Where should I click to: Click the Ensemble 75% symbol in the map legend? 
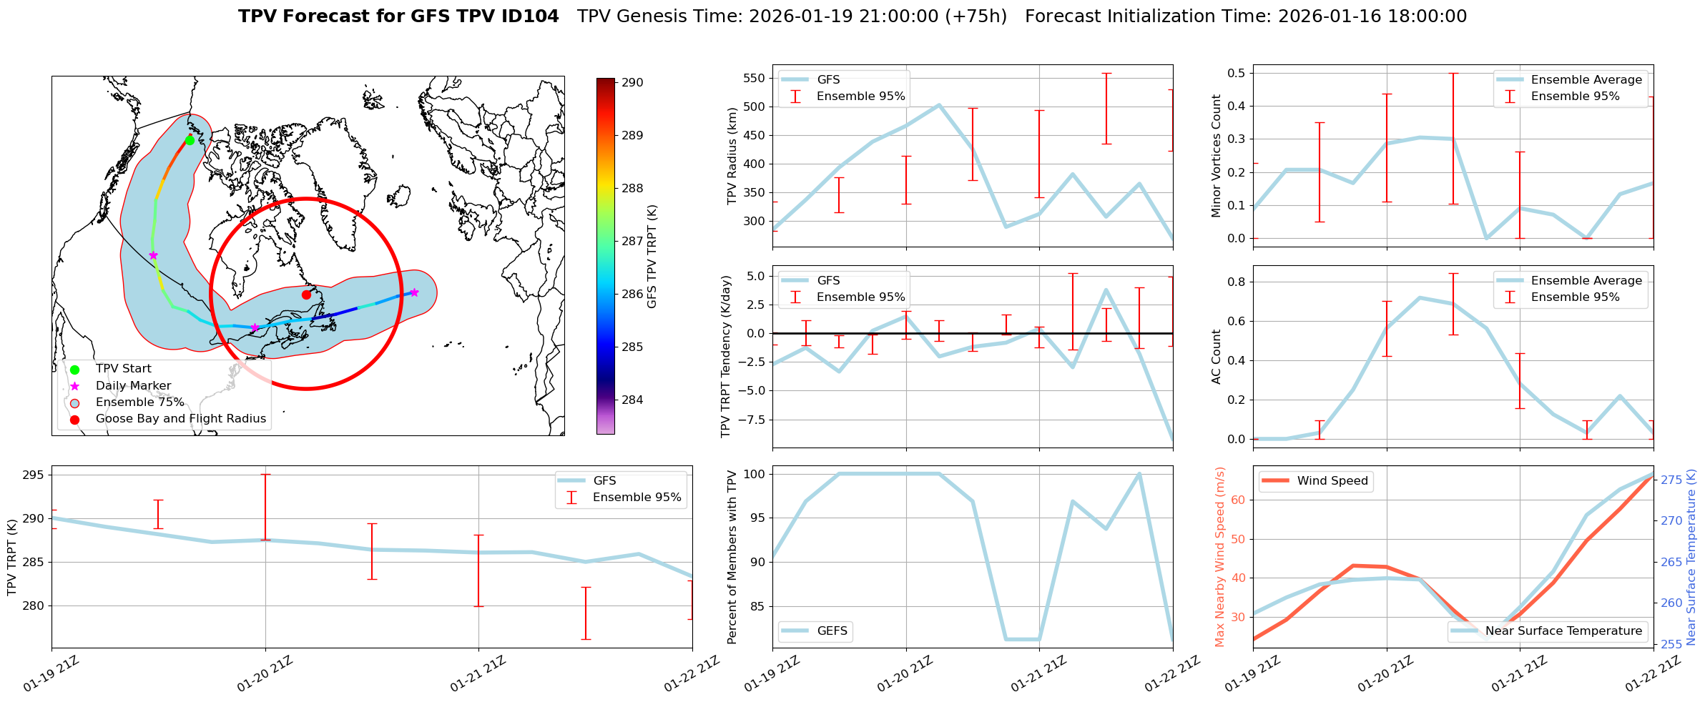point(74,402)
